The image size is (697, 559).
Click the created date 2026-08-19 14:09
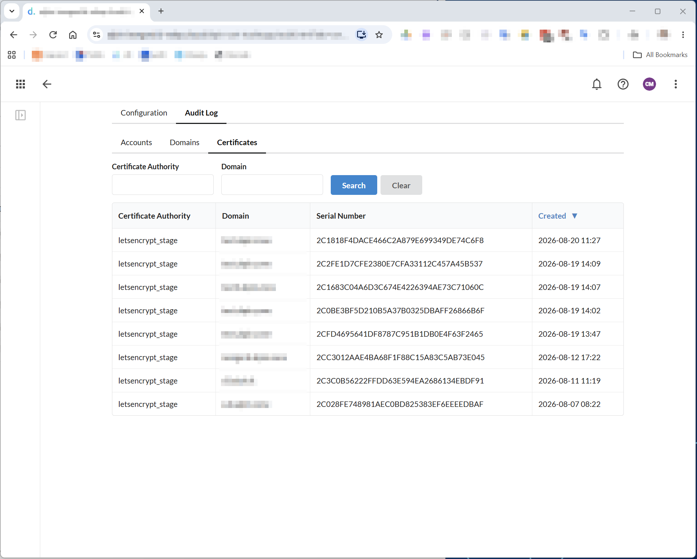pyautogui.click(x=569, y=264)
